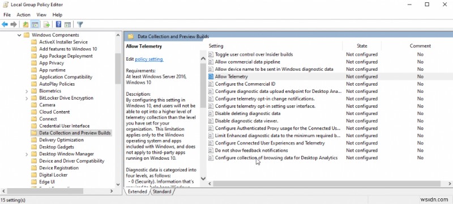
Task: Select 'Configure diagnostic data upload endpoint' setting
Action: 278,91
